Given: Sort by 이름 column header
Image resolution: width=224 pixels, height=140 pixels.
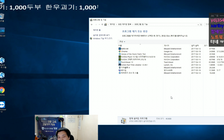Looking at the screenshot, I should pyautogui.click(x=120, y=46).
